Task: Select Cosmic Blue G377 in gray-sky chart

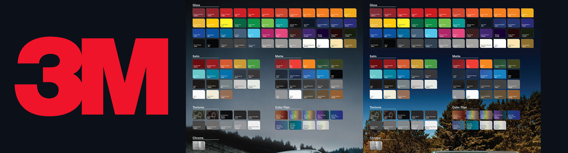Action: click(x=199, y=33)
